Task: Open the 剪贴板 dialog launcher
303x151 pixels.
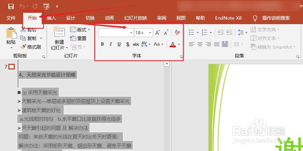Action: (44, 57)
